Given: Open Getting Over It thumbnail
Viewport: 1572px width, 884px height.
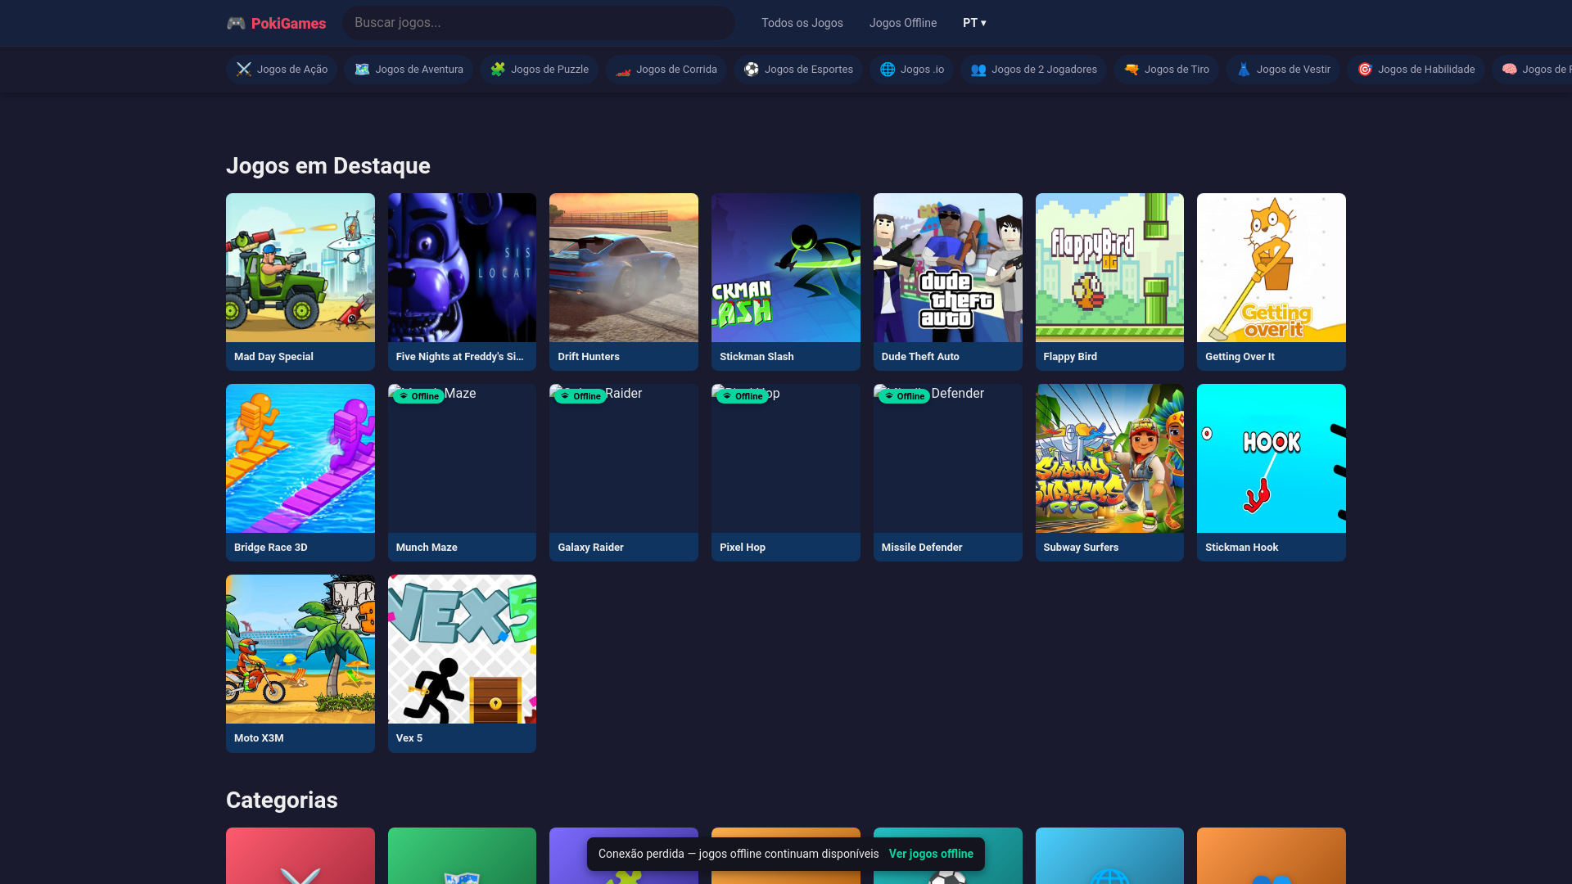Looking at the screenshot, I should pos(1272,268).
